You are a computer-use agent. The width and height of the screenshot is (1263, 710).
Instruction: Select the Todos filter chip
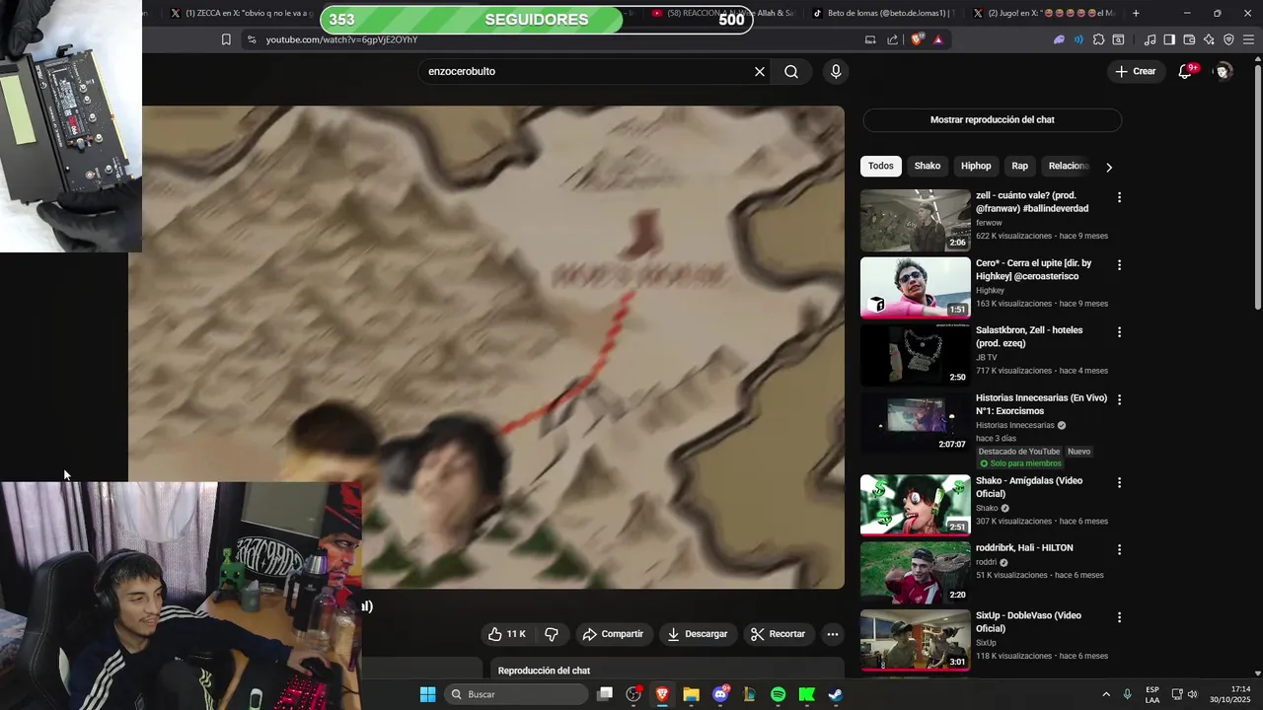tap(881, 166)
